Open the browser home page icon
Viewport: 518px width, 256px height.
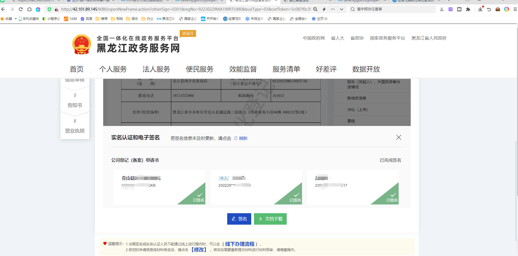[x=29, y=9]
